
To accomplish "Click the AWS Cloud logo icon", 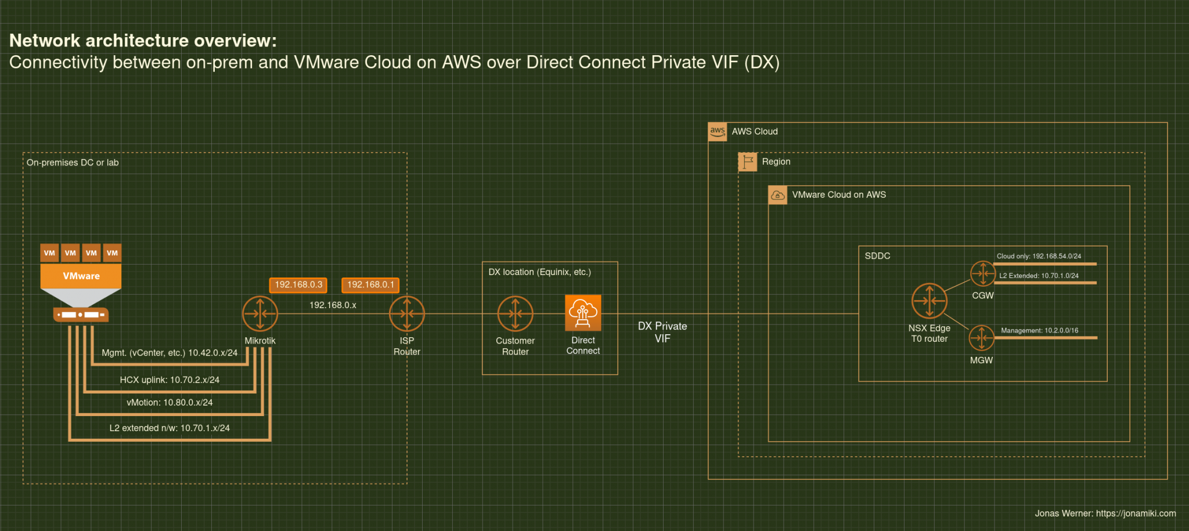I will tap(718, 132).
